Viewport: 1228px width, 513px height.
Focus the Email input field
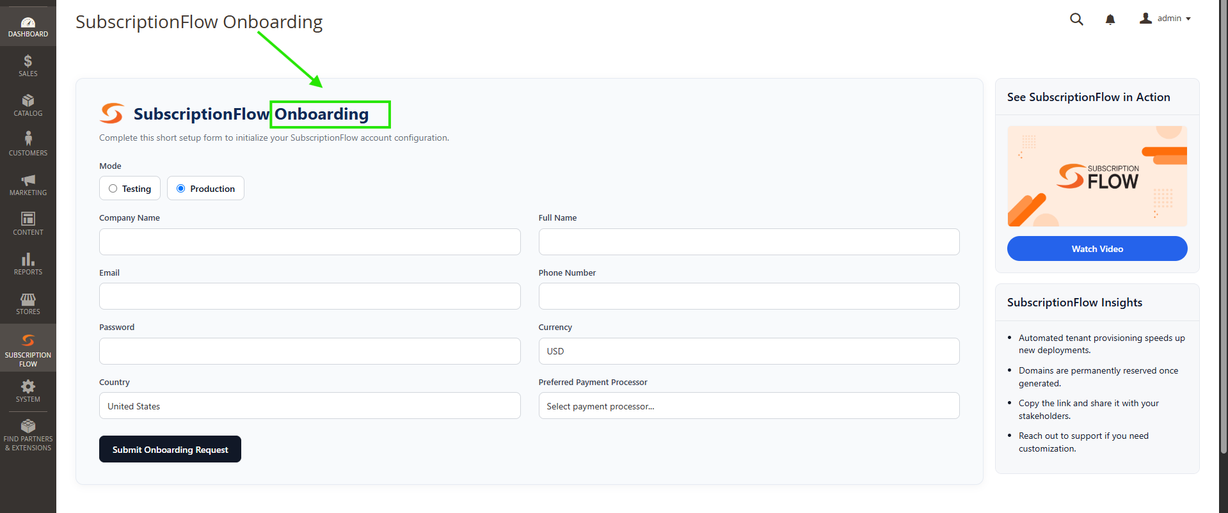pyautogui.click(x=310, y=296)
